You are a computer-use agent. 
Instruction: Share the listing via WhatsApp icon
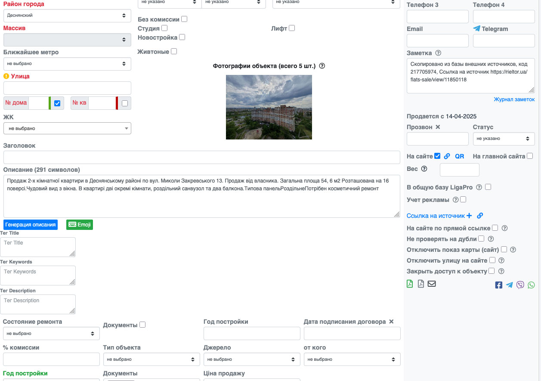coord(531,285)
